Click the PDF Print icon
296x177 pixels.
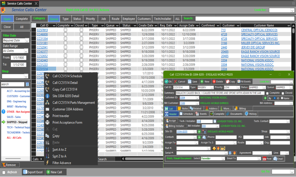tap(264, 159)
